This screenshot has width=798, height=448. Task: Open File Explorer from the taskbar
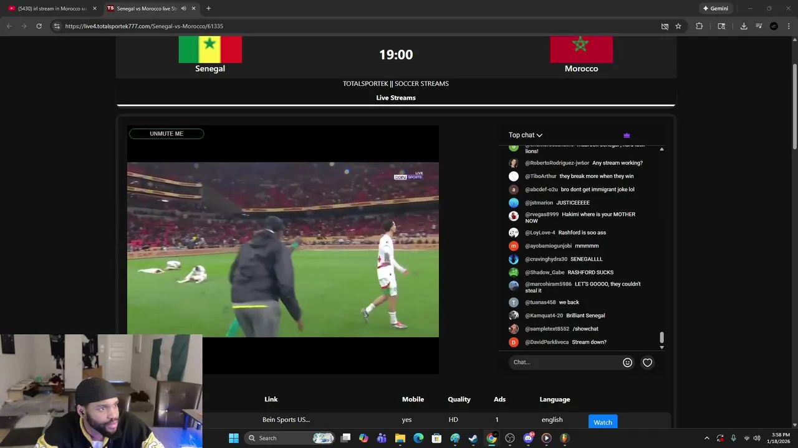(400, 438)
